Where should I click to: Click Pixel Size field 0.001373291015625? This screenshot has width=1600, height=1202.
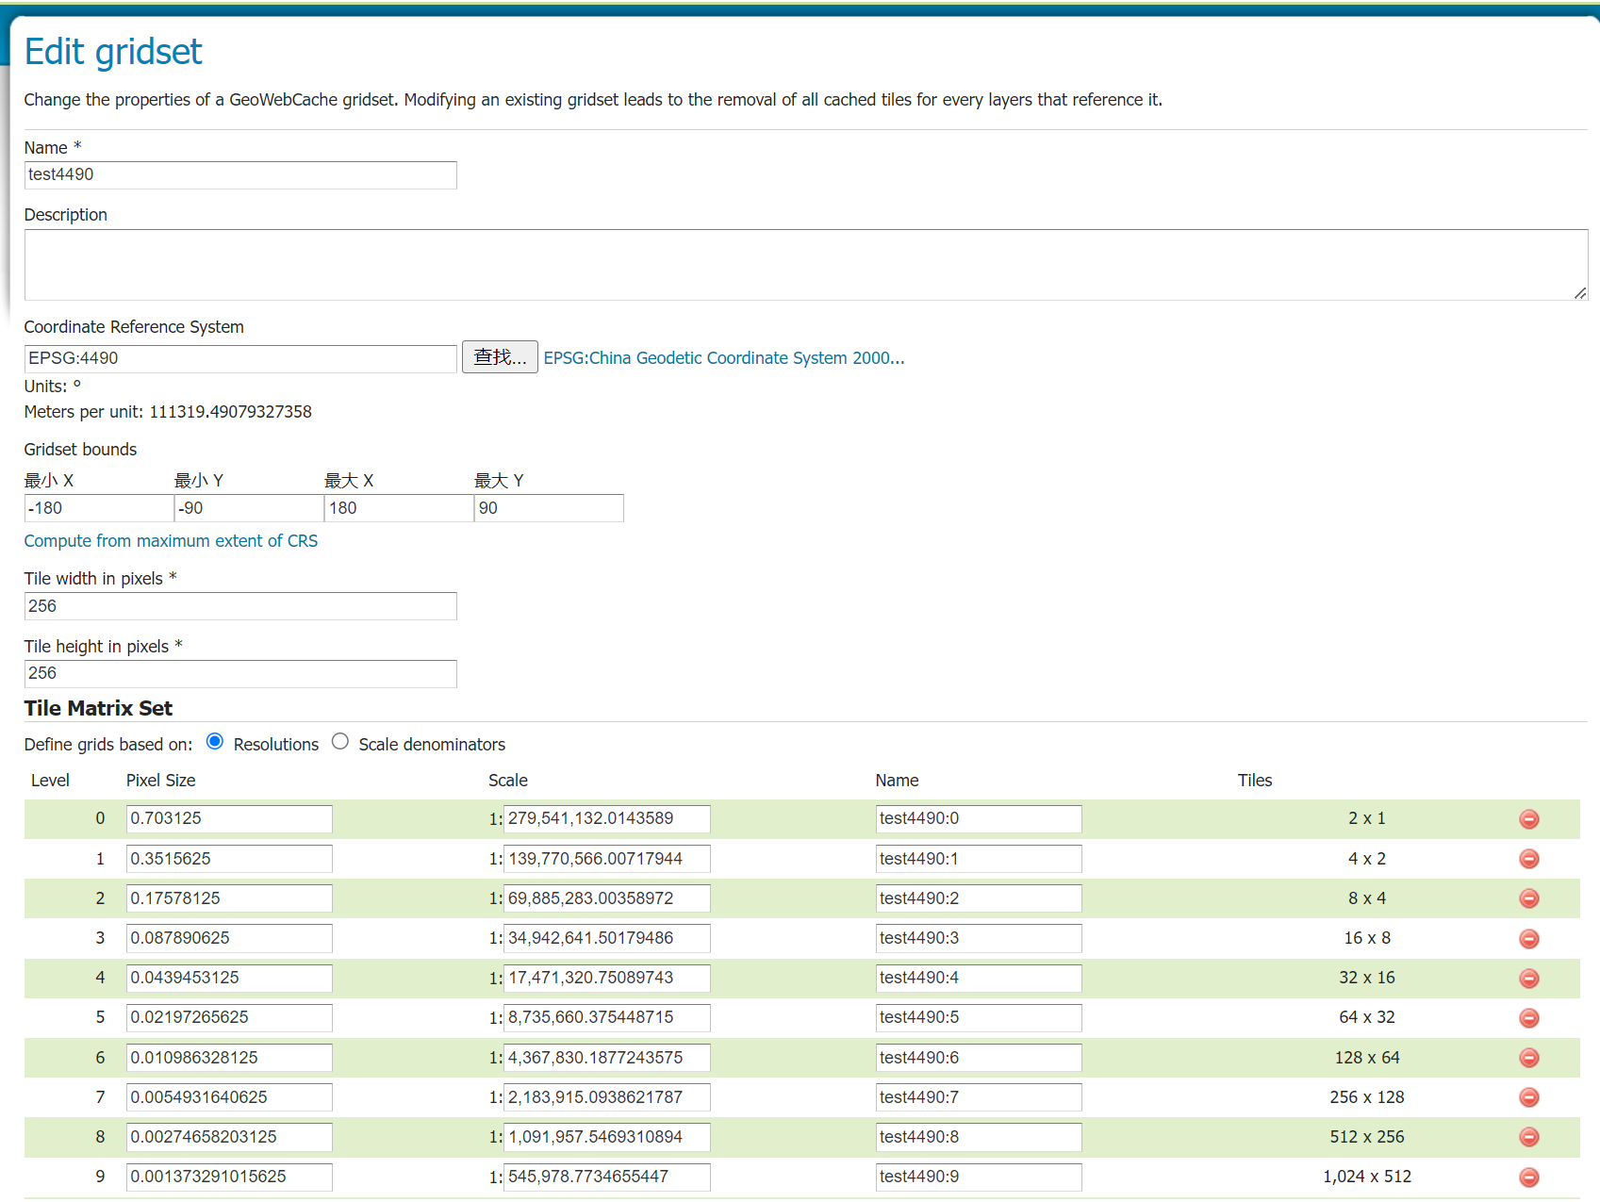pyautogui.click(x=229, y=1177)
